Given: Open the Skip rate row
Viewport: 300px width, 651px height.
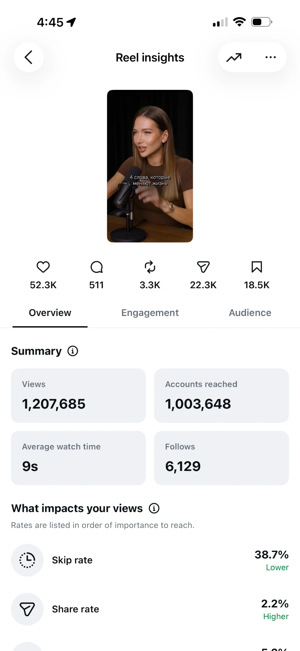Looking at the screenshot, I should (150, 560).
